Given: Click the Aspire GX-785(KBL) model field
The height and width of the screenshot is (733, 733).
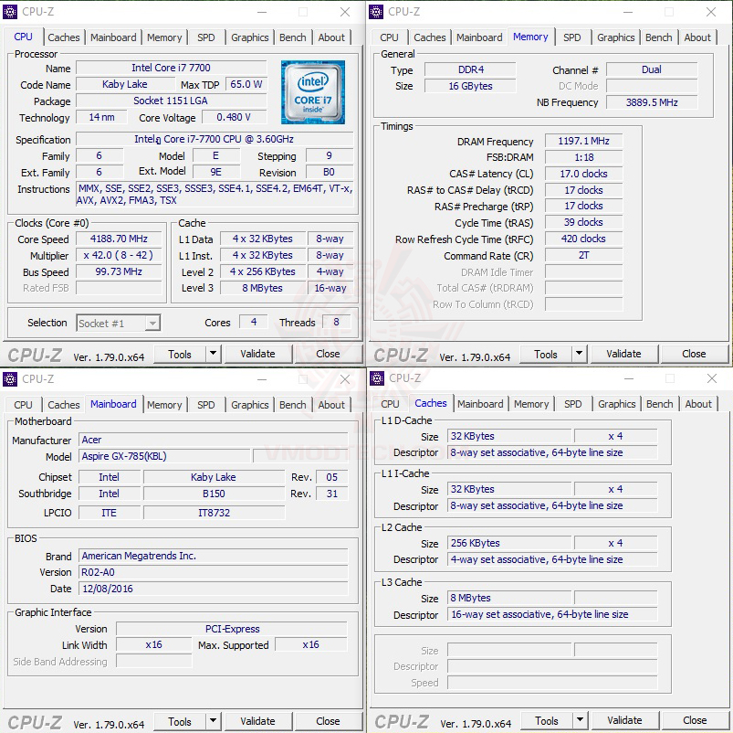Looking at the screenshot, I should pos(164,456).
